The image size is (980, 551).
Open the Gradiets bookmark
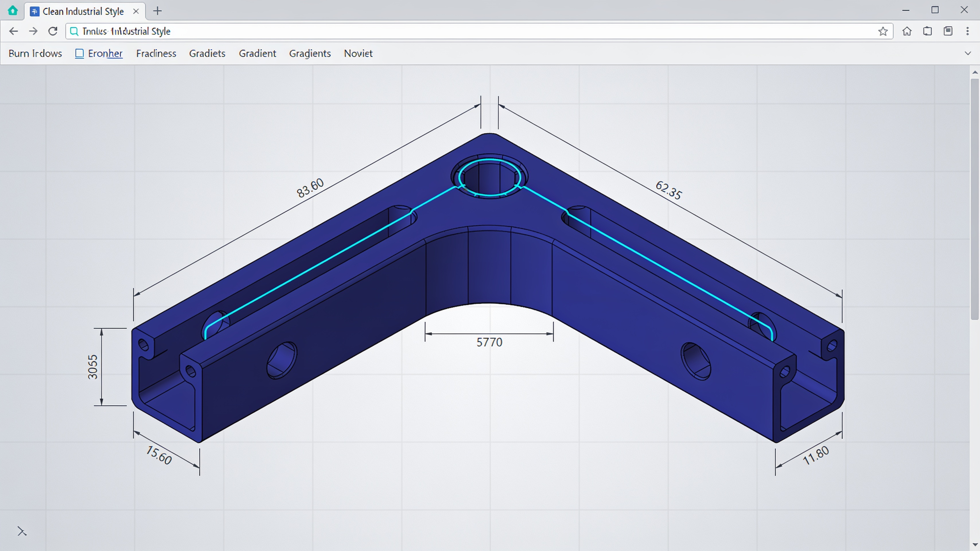pyautogui.click(x=207, y=53)
